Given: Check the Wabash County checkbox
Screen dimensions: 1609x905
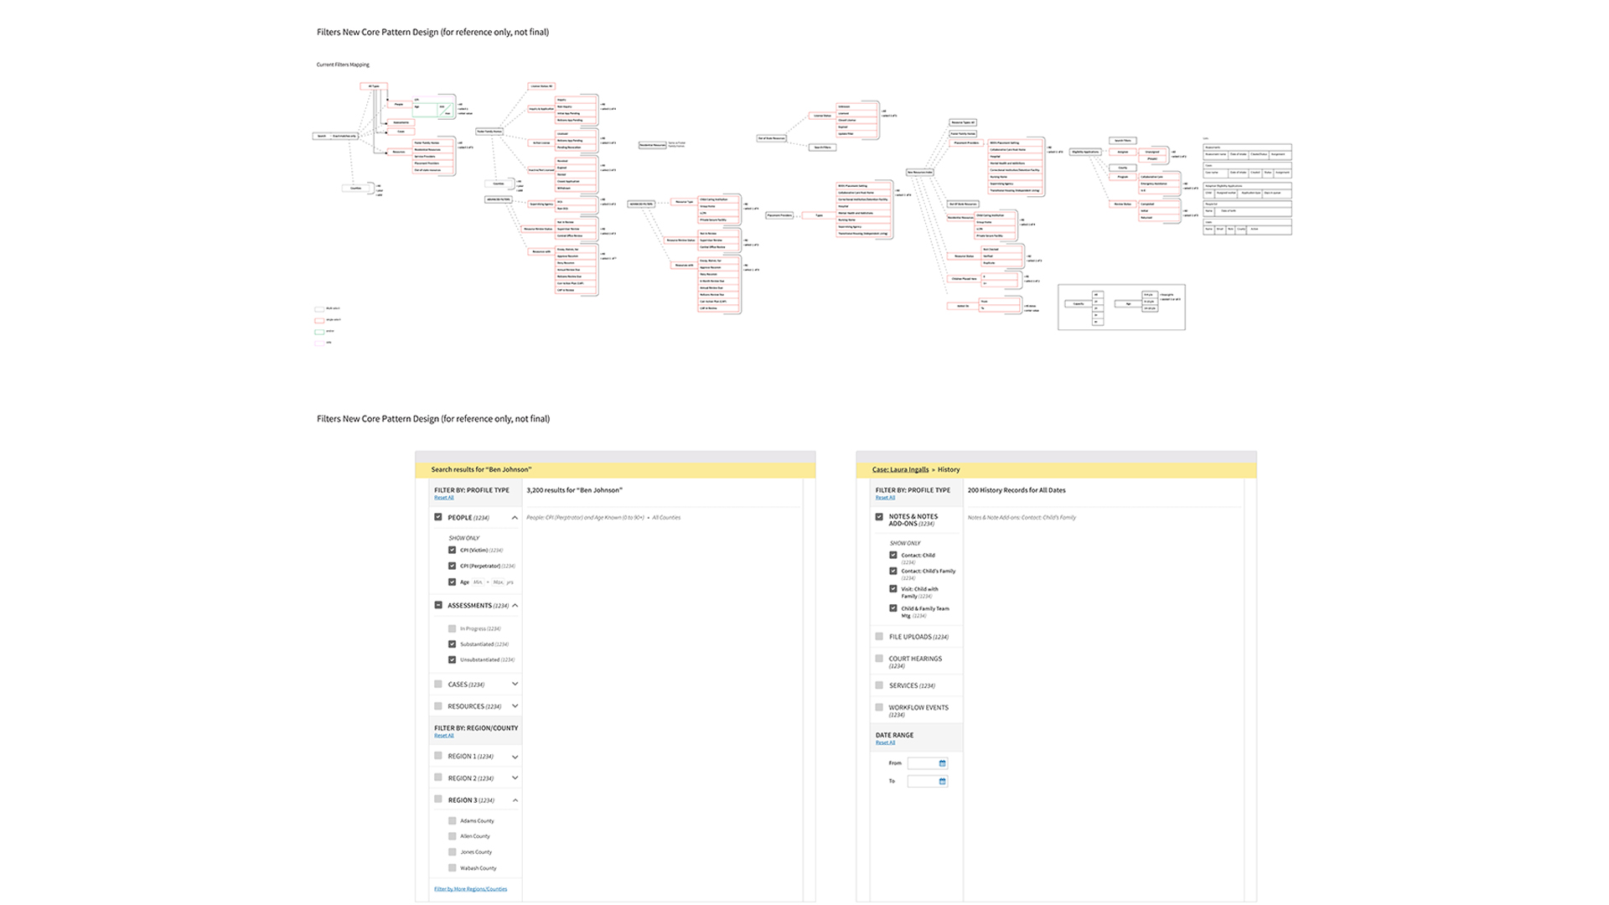Looking at the screenshot, I should pyautogui.click(x=452, y=868).
